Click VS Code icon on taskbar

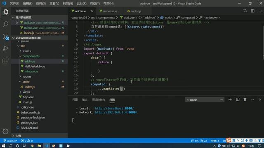[47, 146]
